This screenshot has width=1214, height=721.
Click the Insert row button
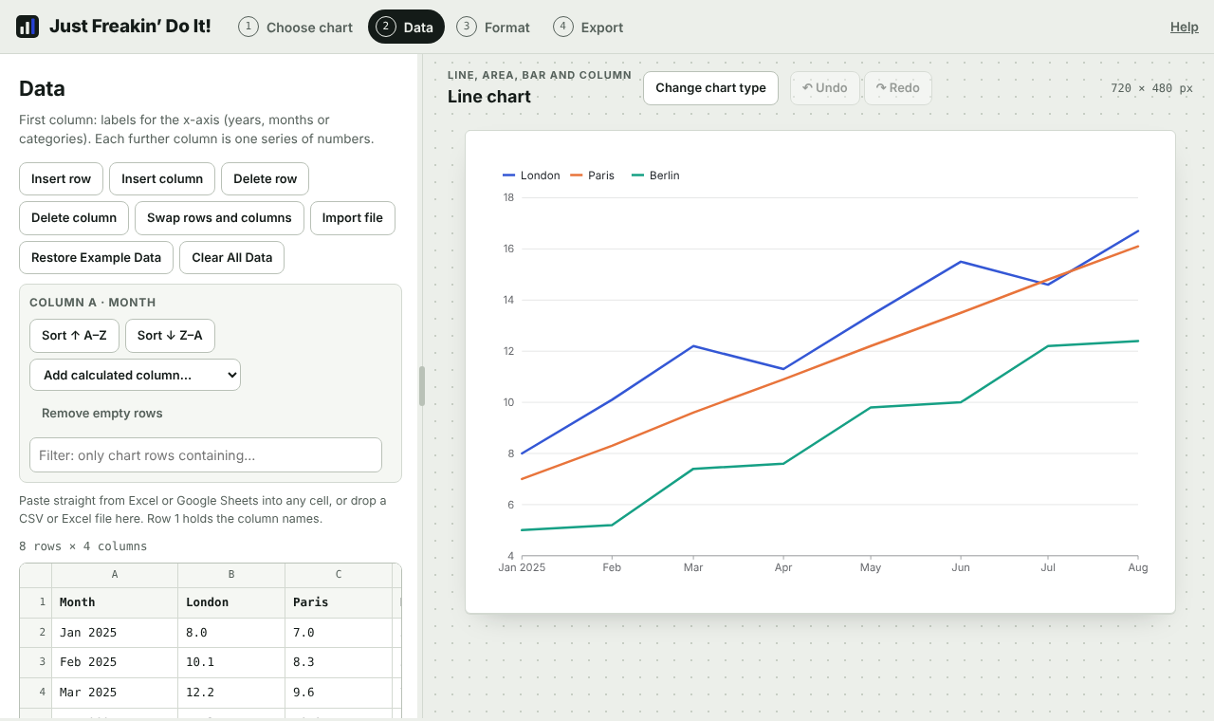pyautogui.click(x=62, y=178)
